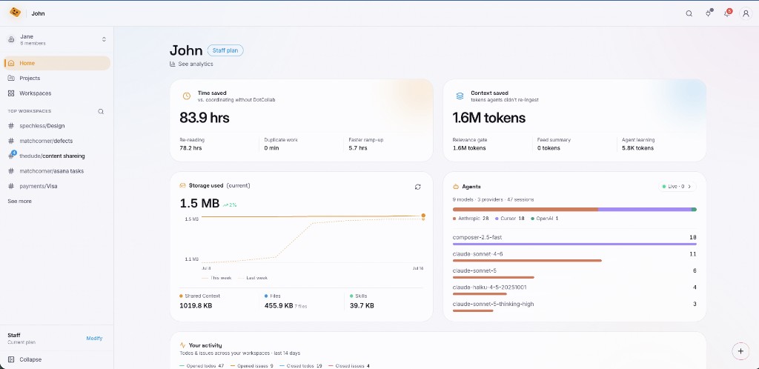Toggle Opened issues 9 legend
Screen dimensions: 759x369
click(252, 366)
